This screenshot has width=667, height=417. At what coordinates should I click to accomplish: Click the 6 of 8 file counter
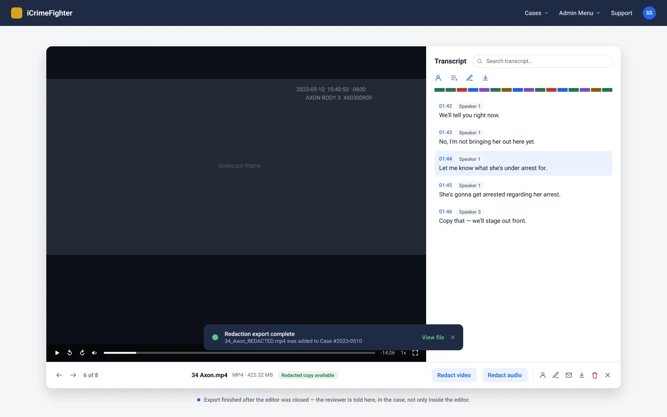(x=91, y=375)
